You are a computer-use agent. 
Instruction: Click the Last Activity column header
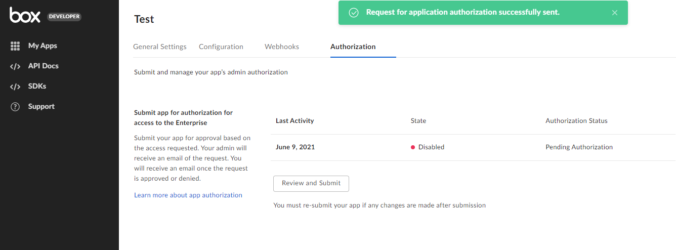294,121
